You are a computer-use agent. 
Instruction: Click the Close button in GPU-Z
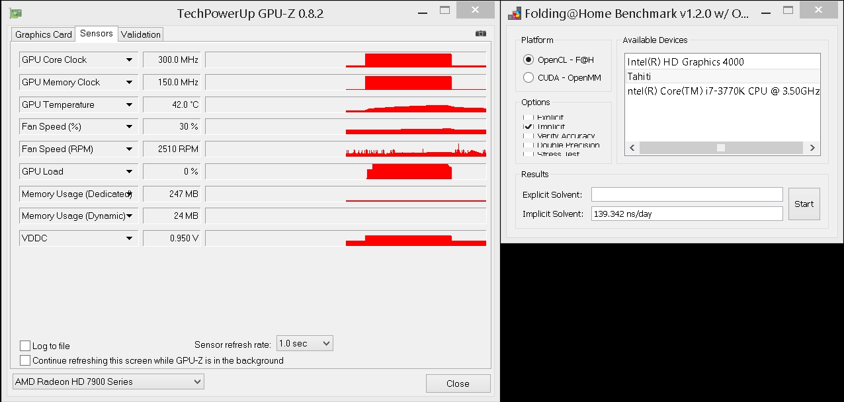pos(458,383)
